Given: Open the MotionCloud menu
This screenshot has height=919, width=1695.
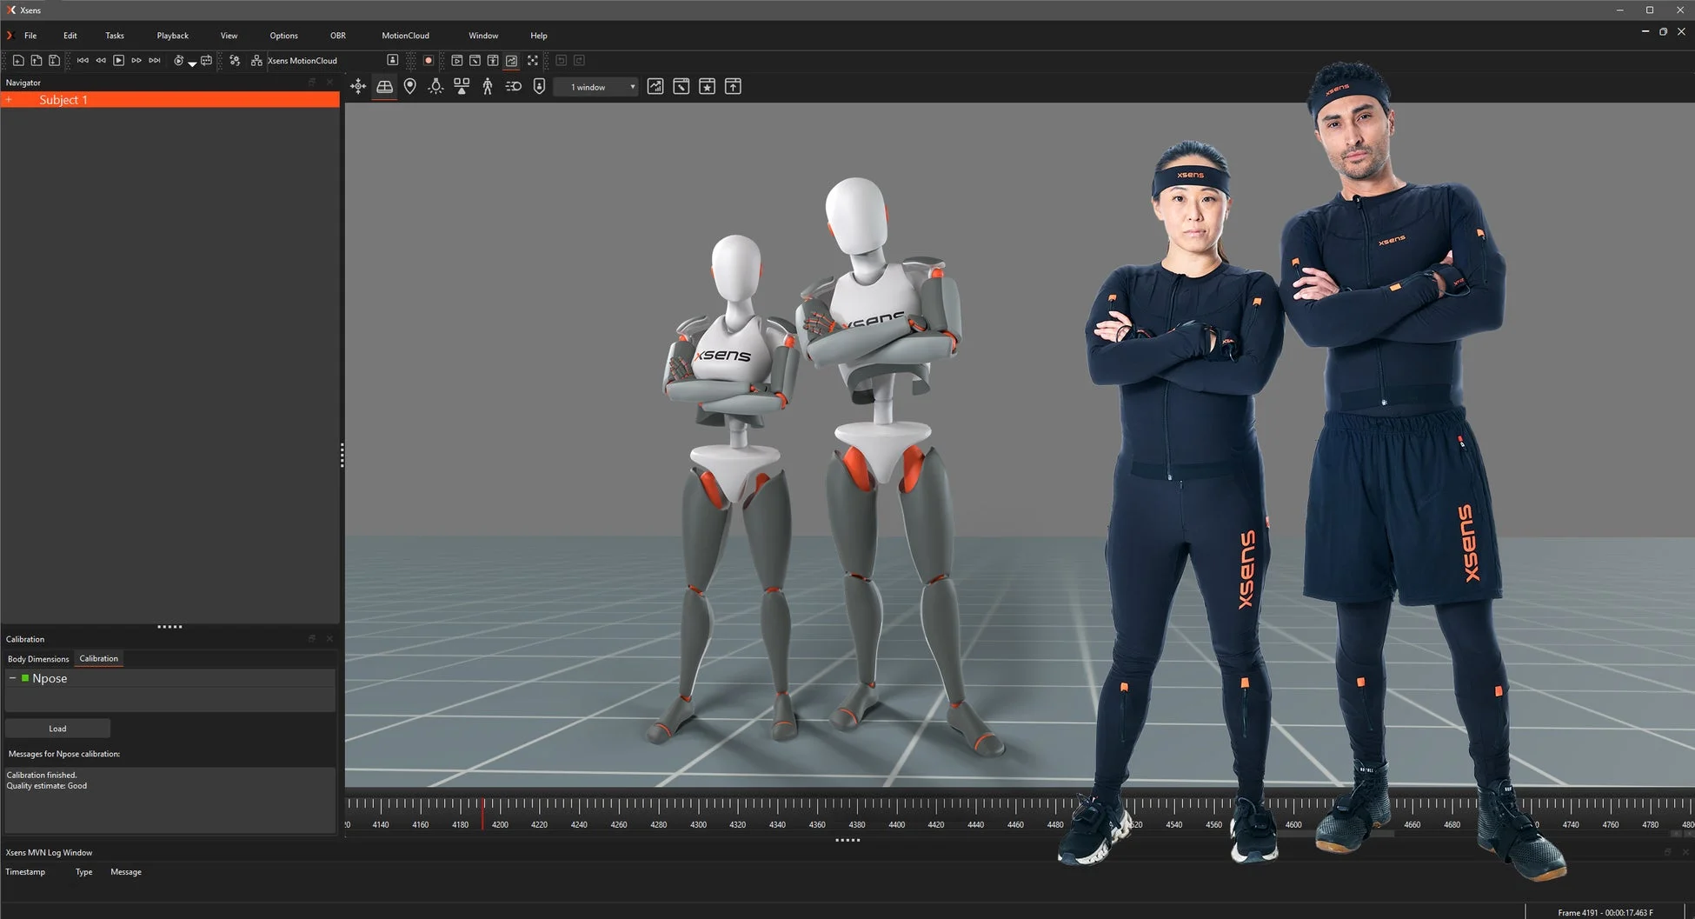Looking at the screenshot, I should 405,36.
